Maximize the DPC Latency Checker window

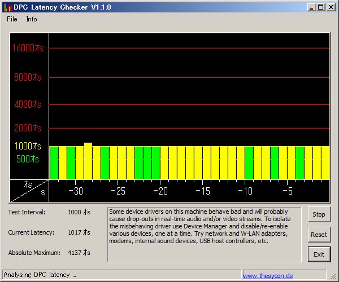[321, 7]
